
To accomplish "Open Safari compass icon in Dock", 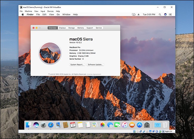I will click(51, 125).
